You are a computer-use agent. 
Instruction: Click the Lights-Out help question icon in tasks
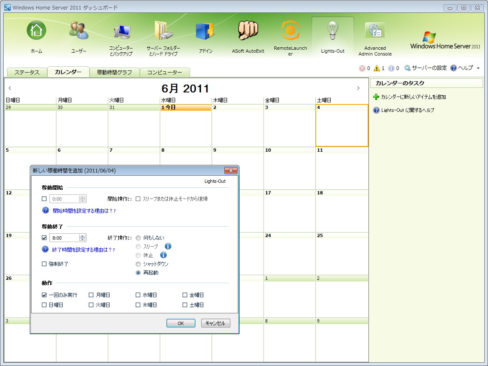point(376,110)
